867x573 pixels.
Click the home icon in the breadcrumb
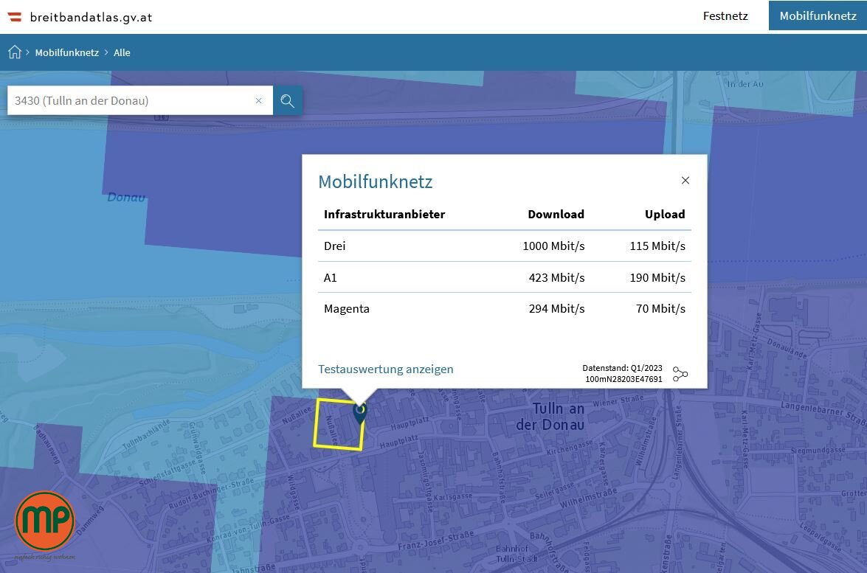[14, 52]
